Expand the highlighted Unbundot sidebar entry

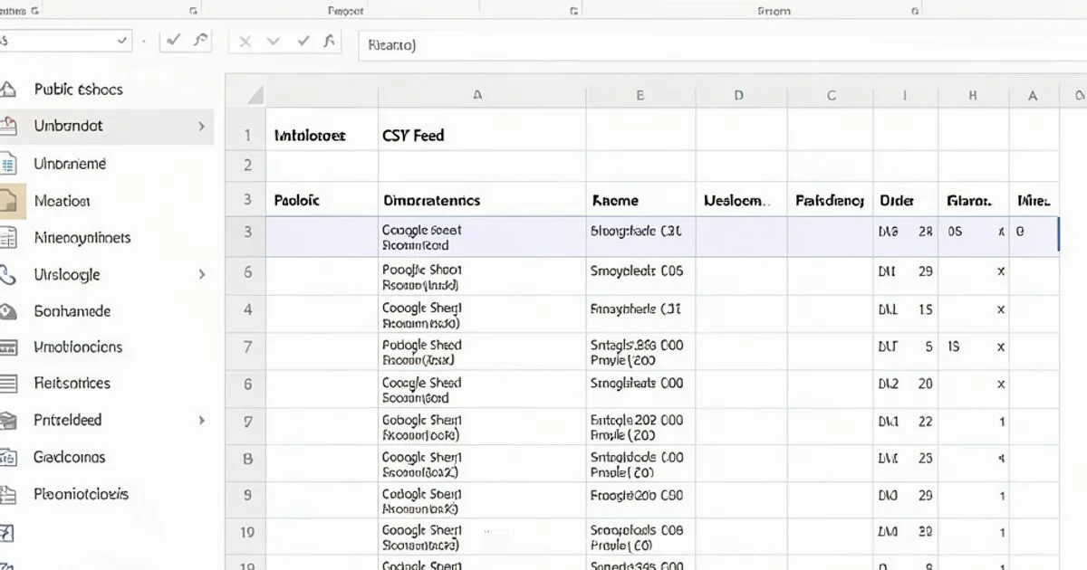click(x=203, y=126)
